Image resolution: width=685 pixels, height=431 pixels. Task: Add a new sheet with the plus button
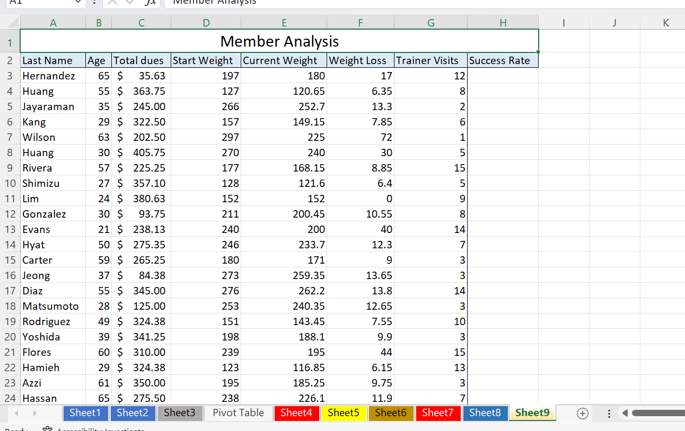coord(583,413)
